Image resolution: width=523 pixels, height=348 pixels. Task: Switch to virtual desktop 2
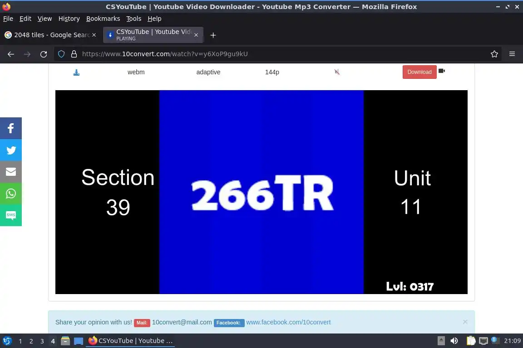click(31, 341)
